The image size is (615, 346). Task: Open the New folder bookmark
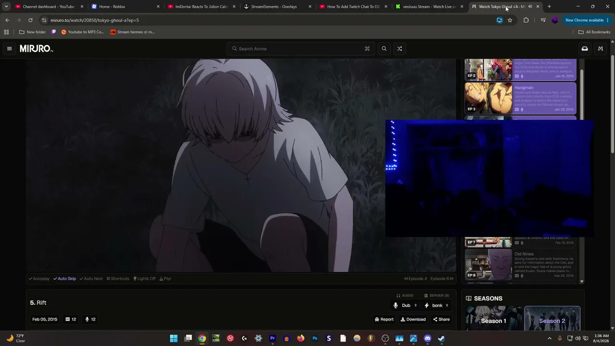click(33, 32)
